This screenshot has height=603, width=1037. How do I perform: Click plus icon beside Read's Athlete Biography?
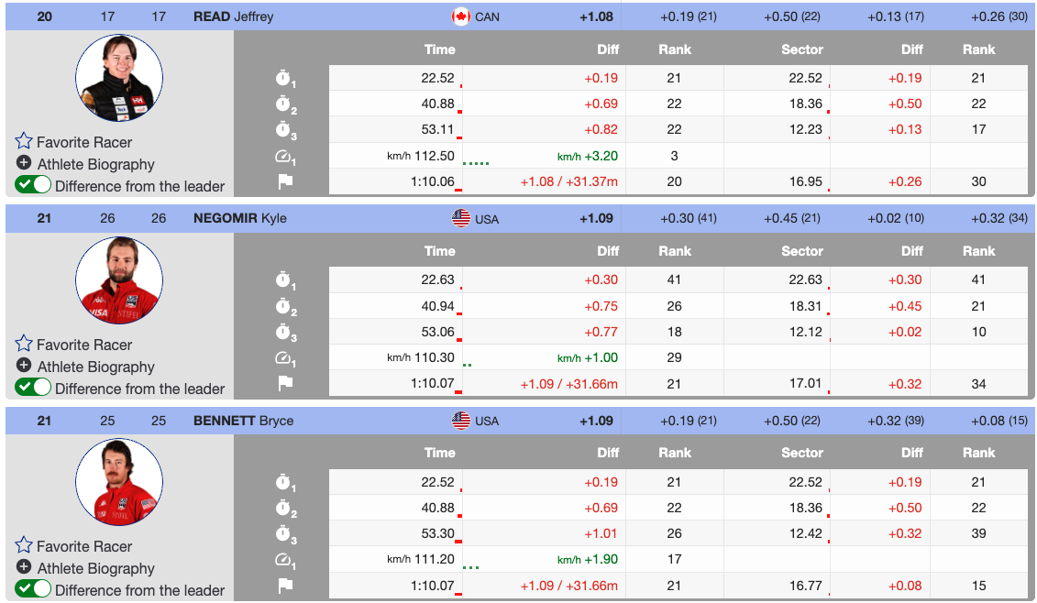click(24, 164)
